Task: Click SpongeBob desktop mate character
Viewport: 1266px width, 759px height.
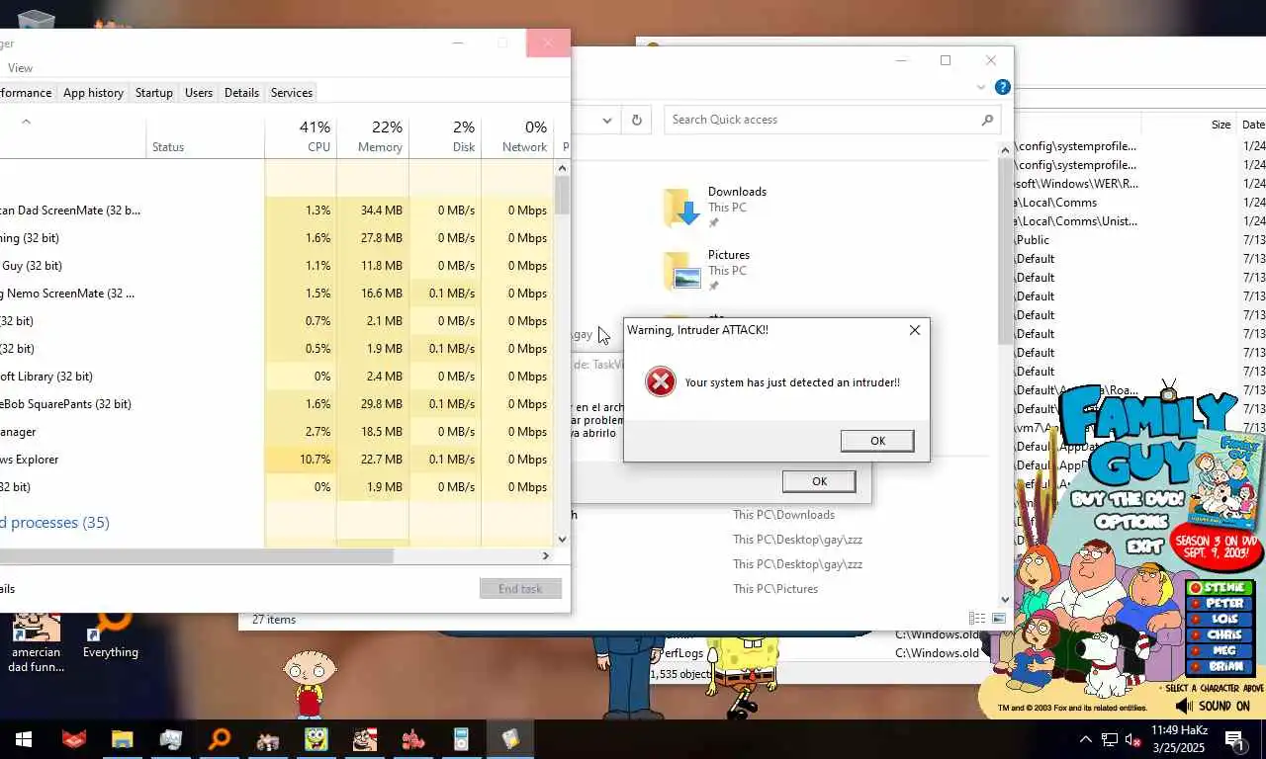Action: point(745,679)
